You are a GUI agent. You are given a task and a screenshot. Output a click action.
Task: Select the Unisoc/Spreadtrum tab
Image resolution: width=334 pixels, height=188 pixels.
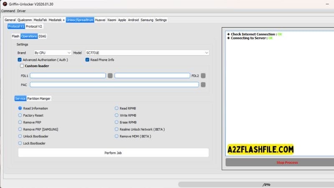pos(80,20)
